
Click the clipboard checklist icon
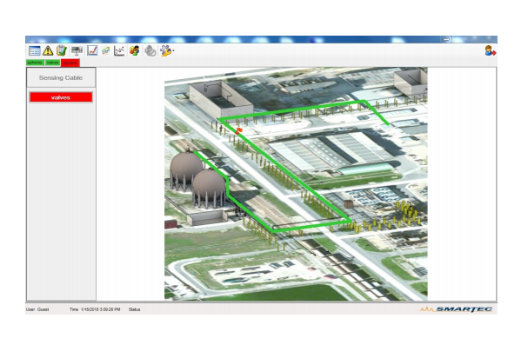point(61,50)
